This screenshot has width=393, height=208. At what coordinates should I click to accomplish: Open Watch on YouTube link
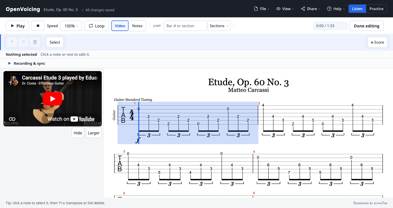[x=71, y=119]
